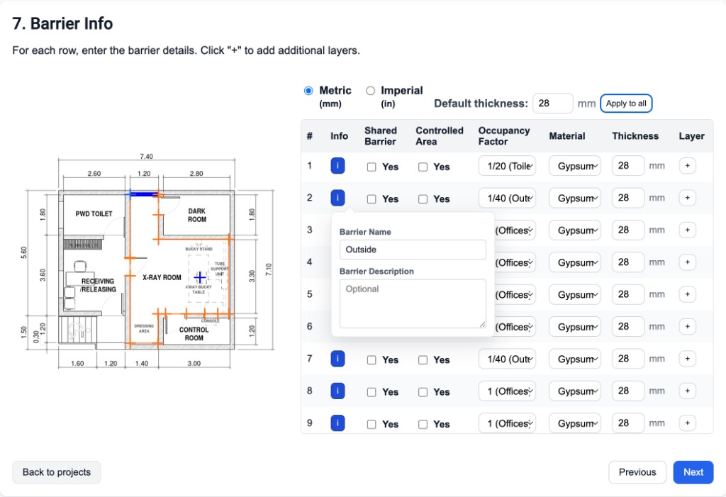This screenshot has width=726, height=497.
Task: Open info popup for barrier row 1
Action: tap(337, 166)
